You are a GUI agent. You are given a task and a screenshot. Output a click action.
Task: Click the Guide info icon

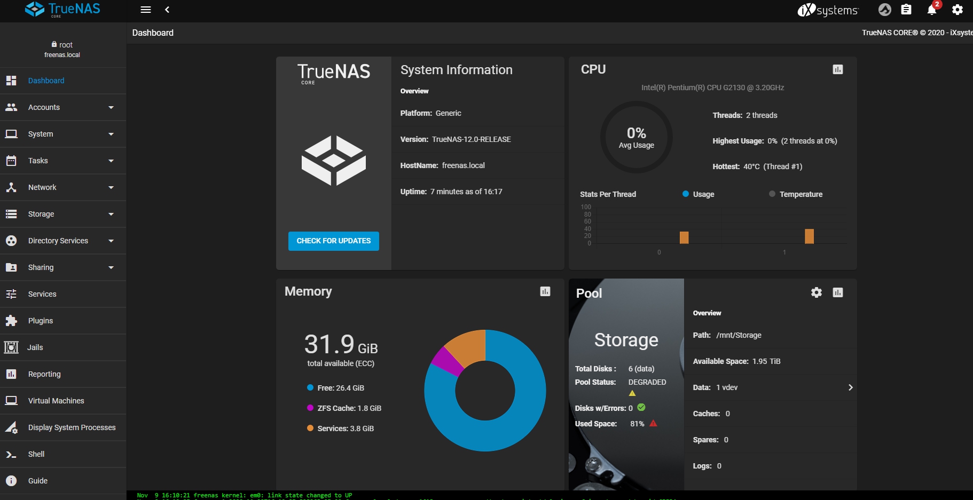pos(11,481)
